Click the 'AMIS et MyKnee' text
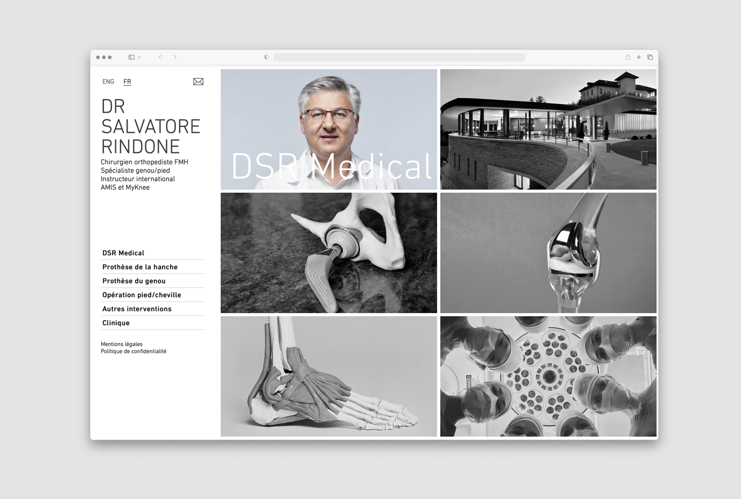741x499 pixels. tap(125, 187)
